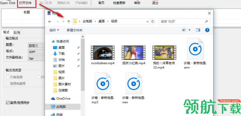This screenshot has height=116, width=241.
Task: Select the 许嵩 - 断桥残雪.wav file icon
Action: point(133,83)
